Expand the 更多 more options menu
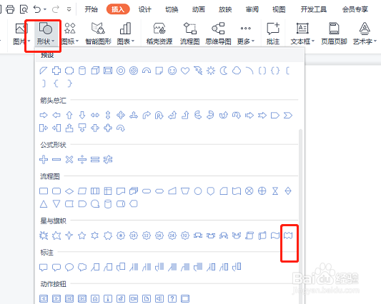The width and height of the screenshot is (381, 304). 246,34
